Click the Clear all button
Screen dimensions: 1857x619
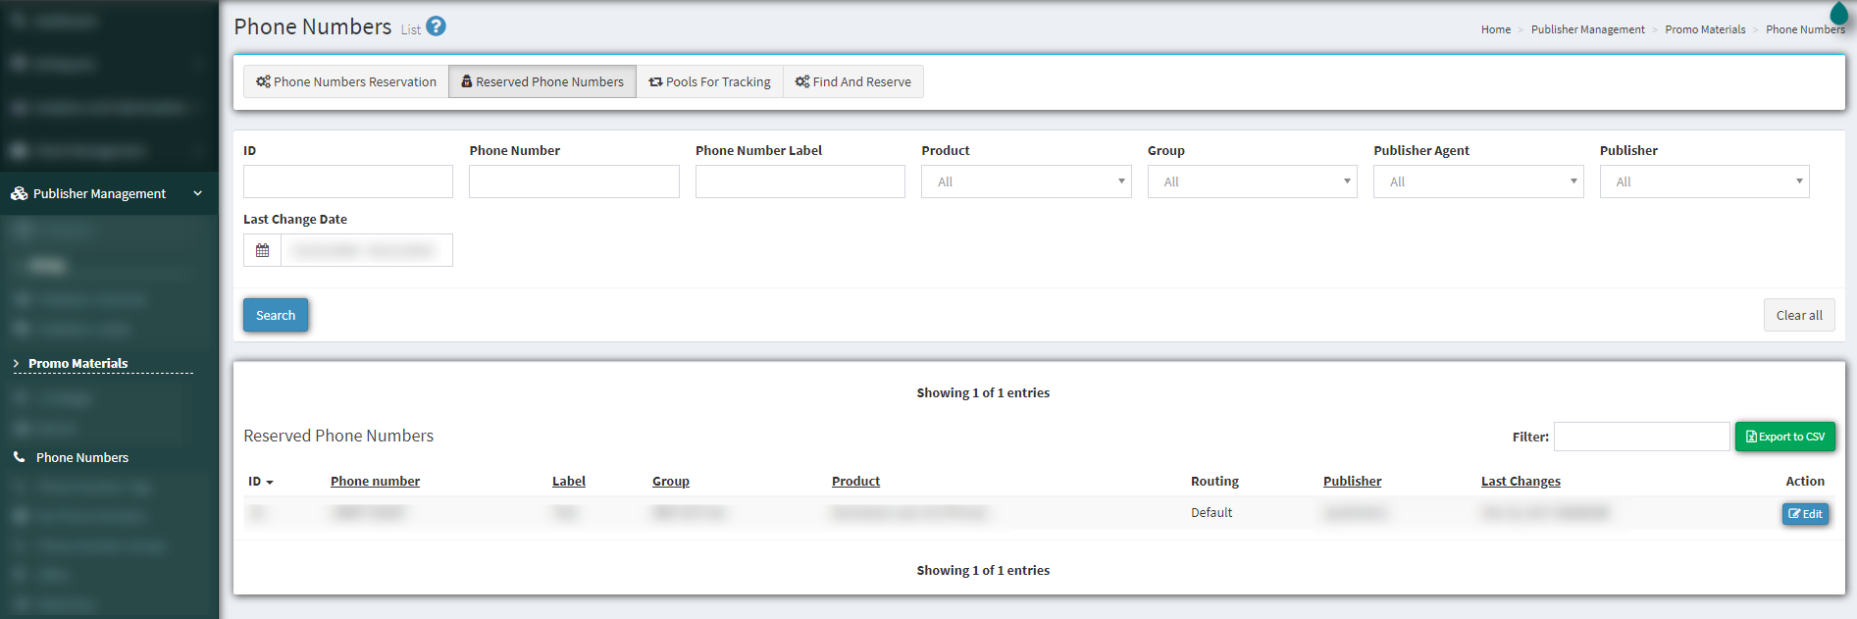click(x=1799, y=315)
